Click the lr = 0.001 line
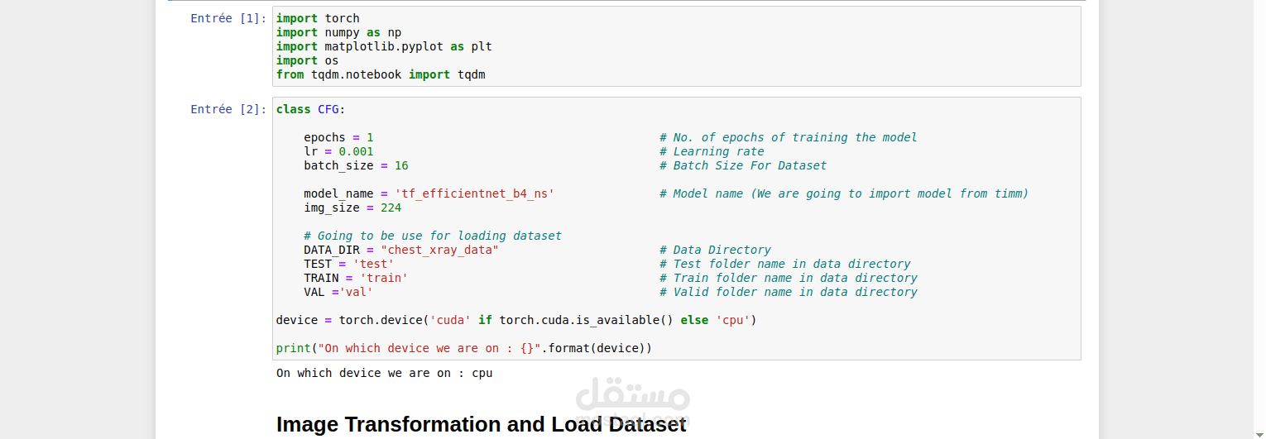This screenshot has height=439, width=1266. click(338, 151)
